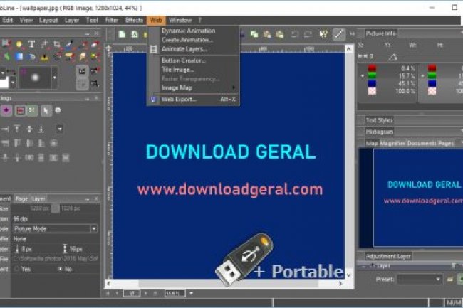Select the yellow ellipse shape tool
Screen dimensions: 463x308
19,44
